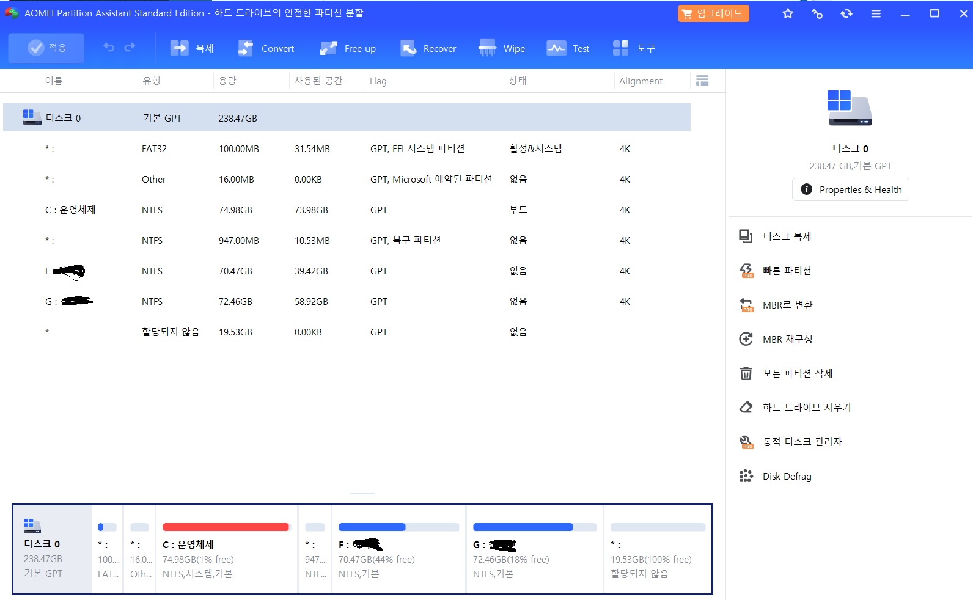Click the Alignment column header

[641, 81]
